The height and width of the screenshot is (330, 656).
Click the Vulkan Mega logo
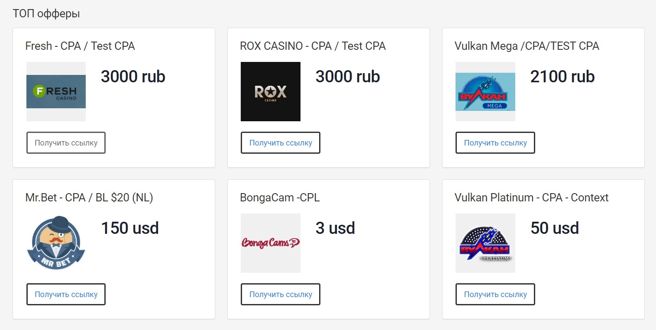(485, 91)
